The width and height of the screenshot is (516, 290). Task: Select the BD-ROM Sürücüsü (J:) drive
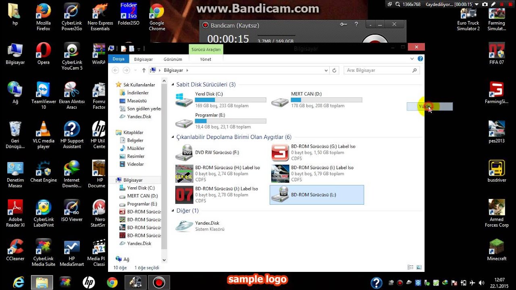tap(221, 195)
